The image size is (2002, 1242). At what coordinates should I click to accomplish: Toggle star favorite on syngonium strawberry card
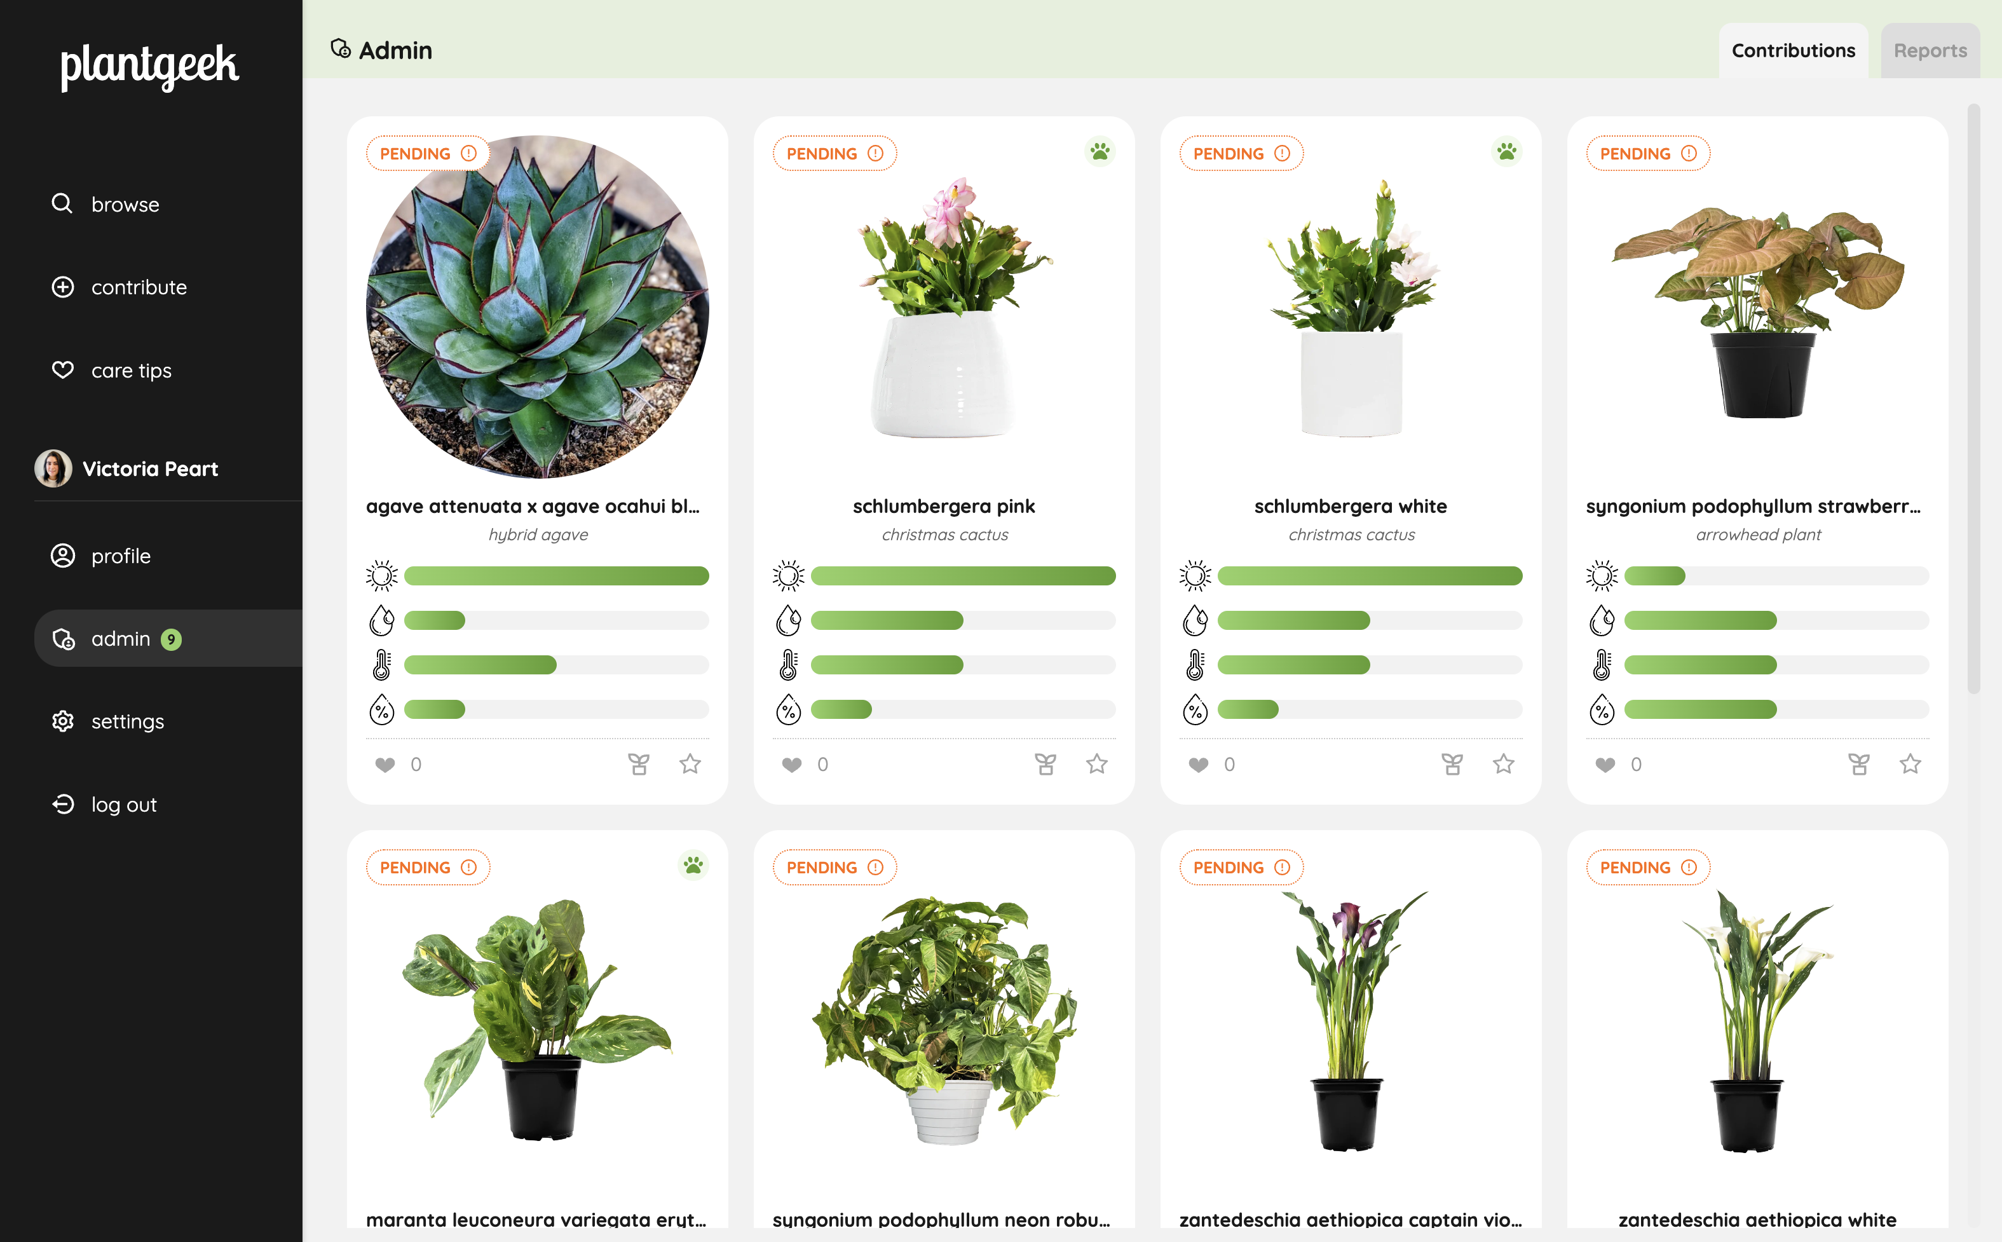(1910, 764)
